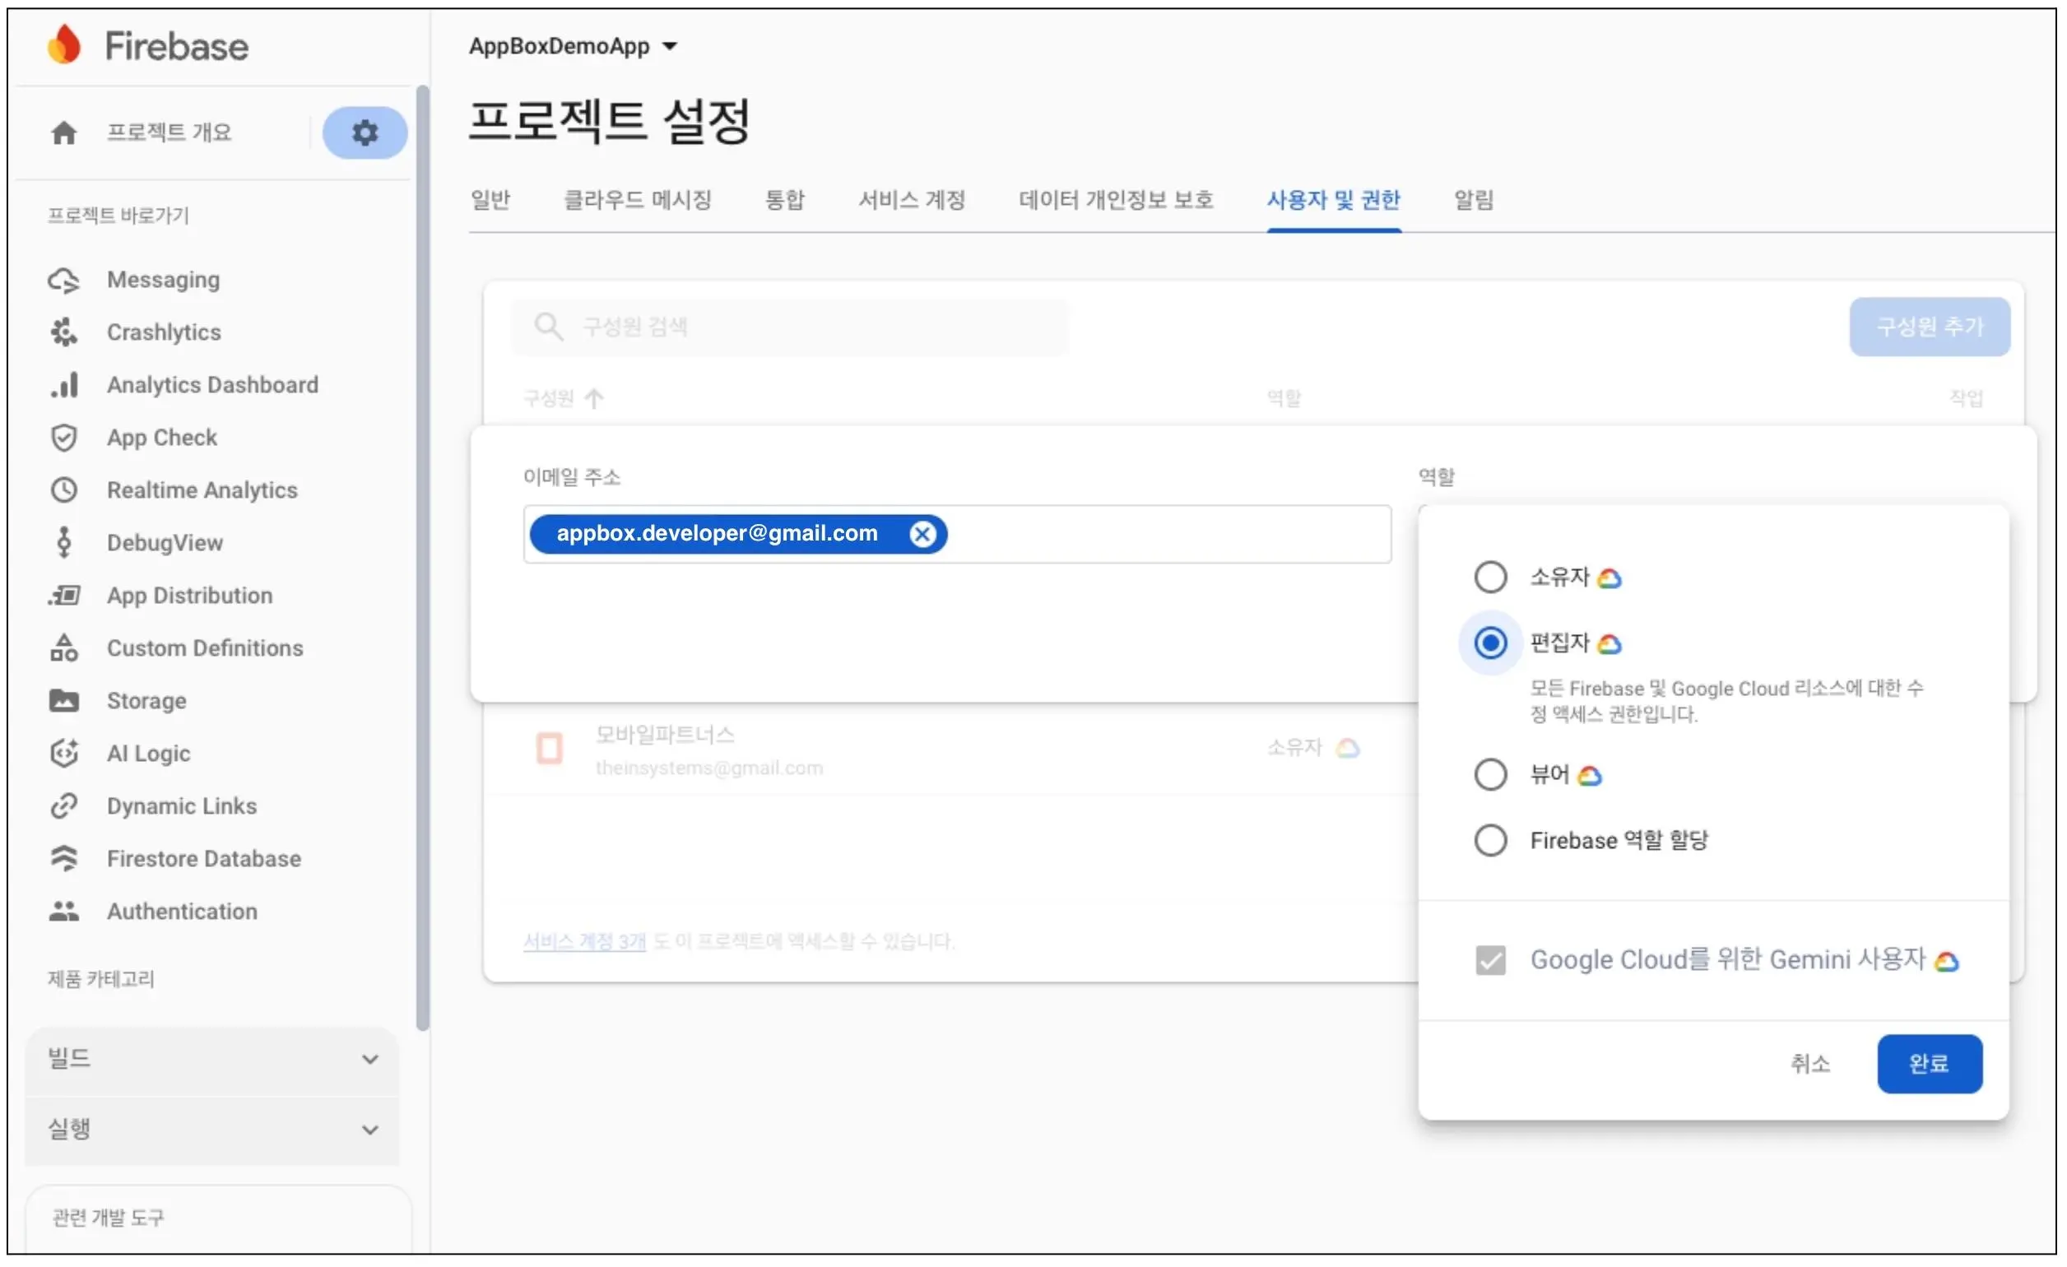Click the Google Cloud icon next to 소유자 option
This screenshot has width=2067, height=1267.
[x=1609, y=578]
